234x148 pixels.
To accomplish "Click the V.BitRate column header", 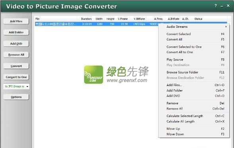I will click(x=138, y=19).
